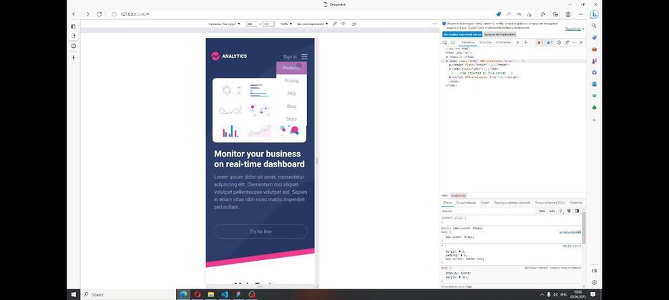Viewport: 669px width, 300px height.
Task: Open the style.css source link beside max-width rule
Action: click(x=570, y=232)
